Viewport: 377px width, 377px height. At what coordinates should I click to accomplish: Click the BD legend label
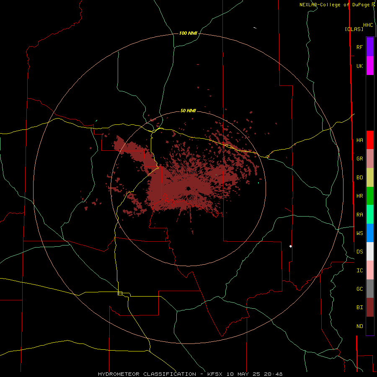point(359,178)
